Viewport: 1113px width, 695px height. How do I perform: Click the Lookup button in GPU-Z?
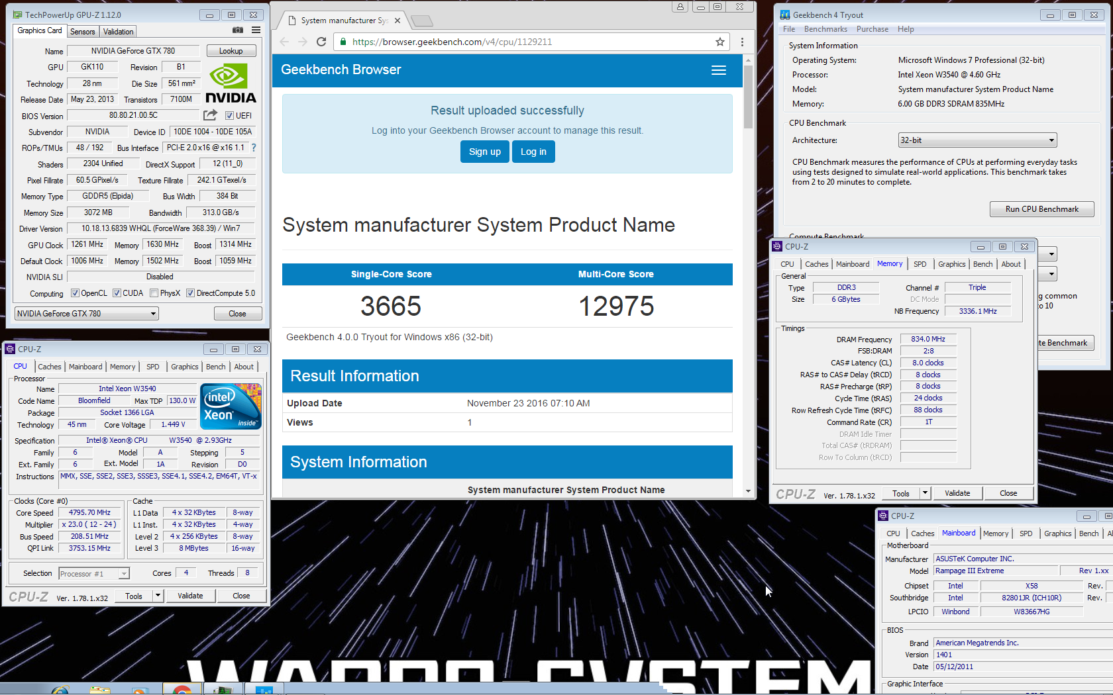[231, 51]
